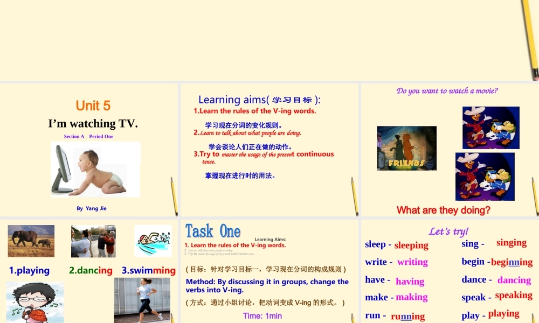Select the line "学习现在分词的变化规则。"
The width and height of the screenshot is (539, 323).
click(244, 125)
